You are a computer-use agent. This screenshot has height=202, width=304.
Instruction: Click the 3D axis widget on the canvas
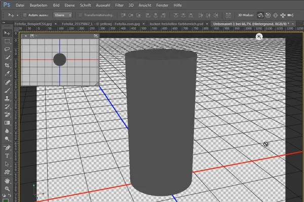click(38, 192)
